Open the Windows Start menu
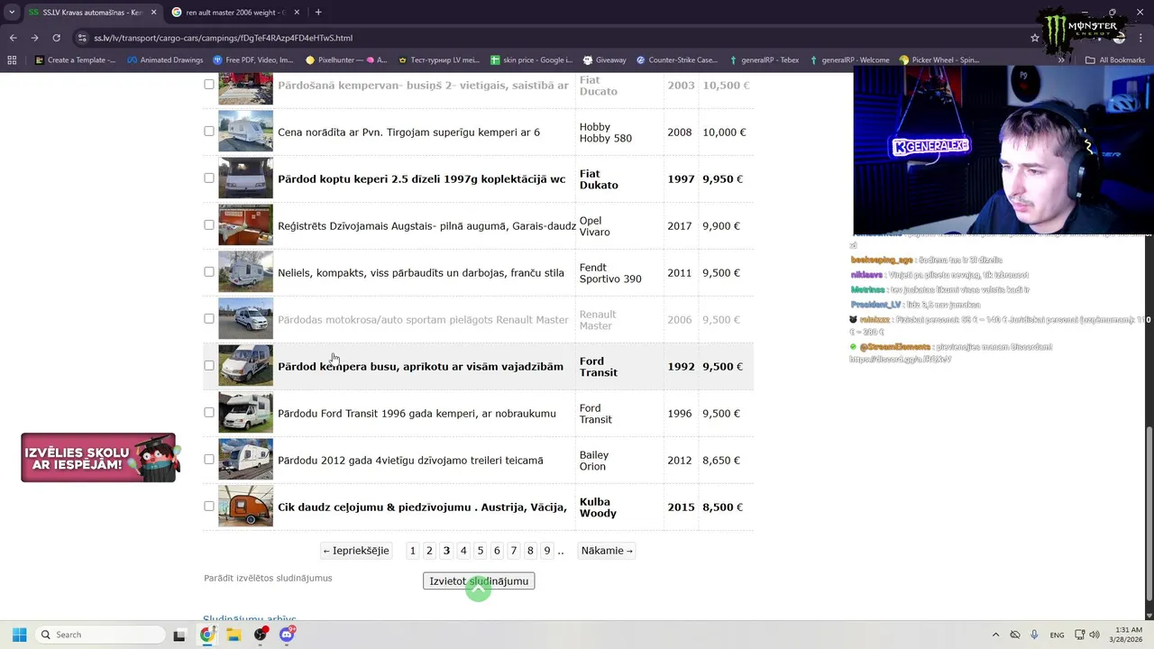Image resolution: width=1154 pixels, height=649 pixels. click(19, 635)
